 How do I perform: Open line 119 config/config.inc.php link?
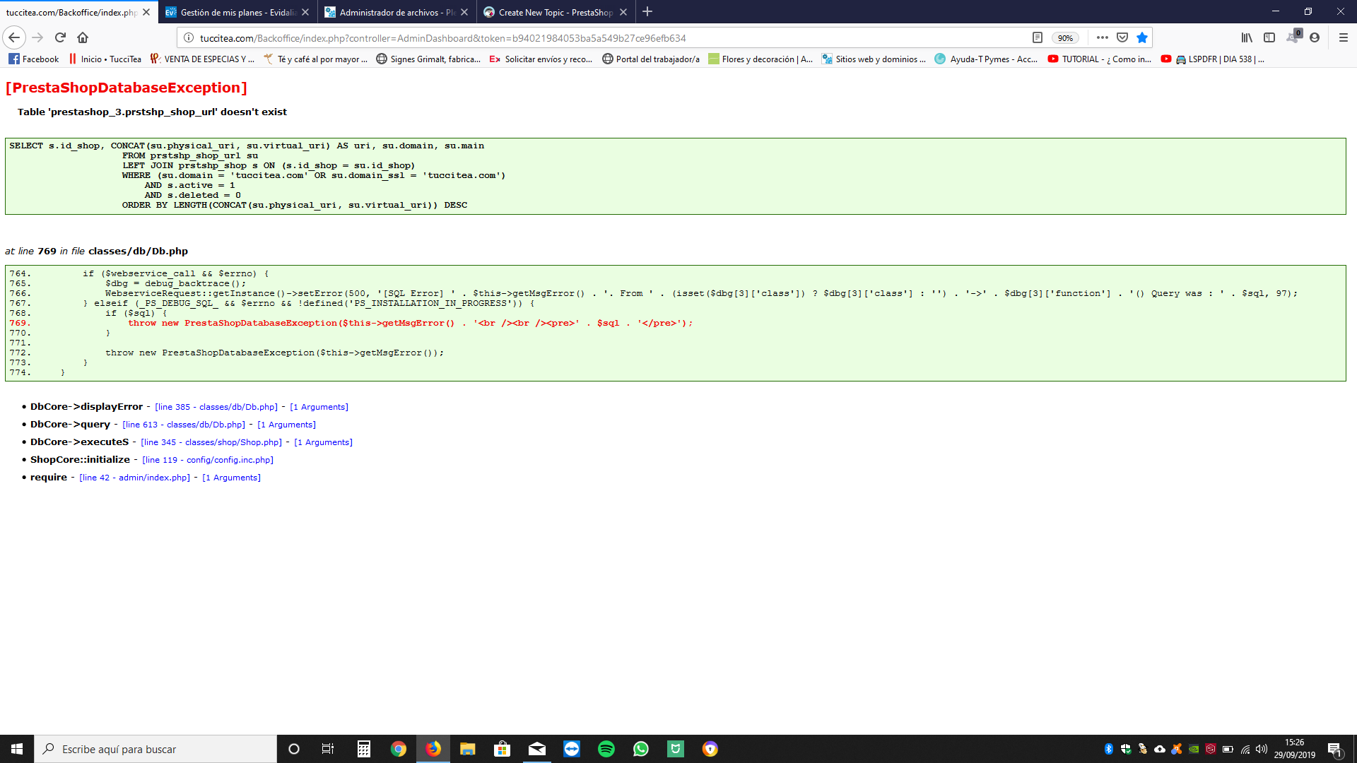pos(208,460)
